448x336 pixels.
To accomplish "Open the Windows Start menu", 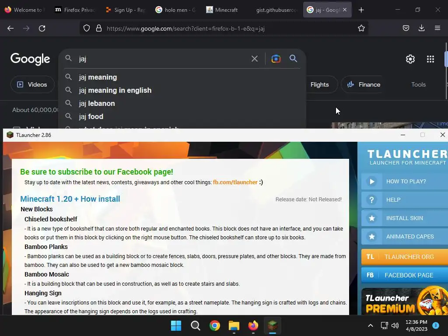I will (176, 325).
